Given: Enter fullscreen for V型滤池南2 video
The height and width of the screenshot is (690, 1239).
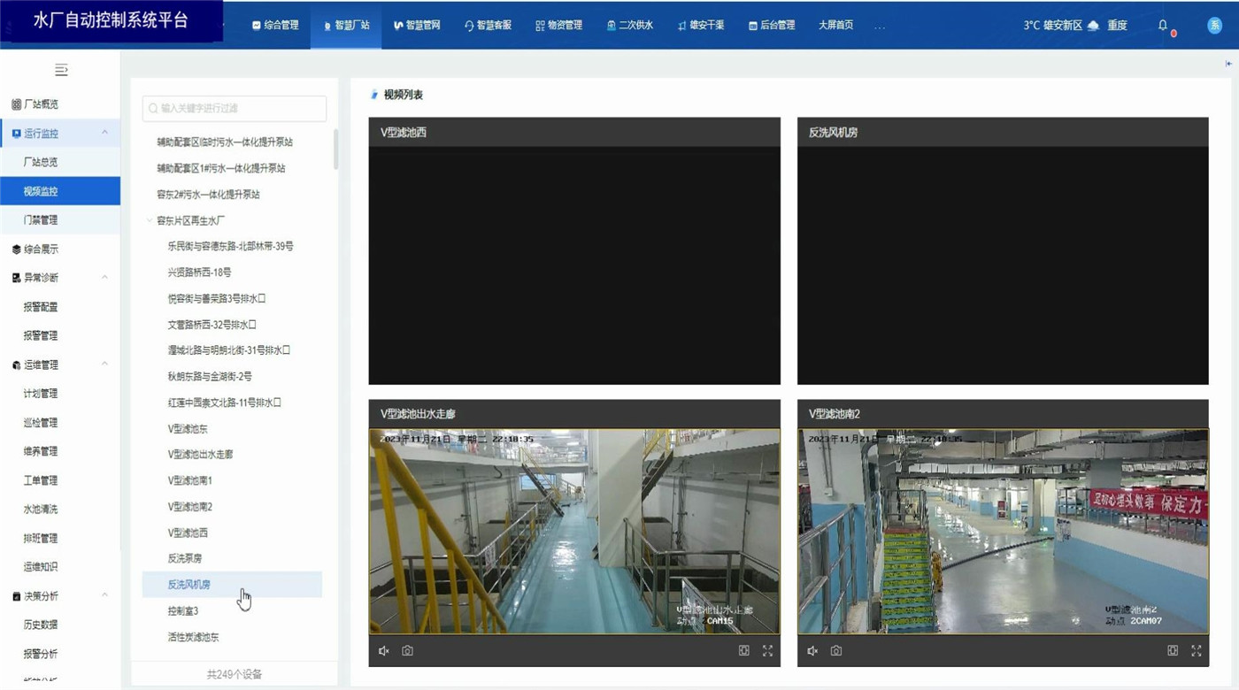Looking at the screenshot, I should 1196,651.
